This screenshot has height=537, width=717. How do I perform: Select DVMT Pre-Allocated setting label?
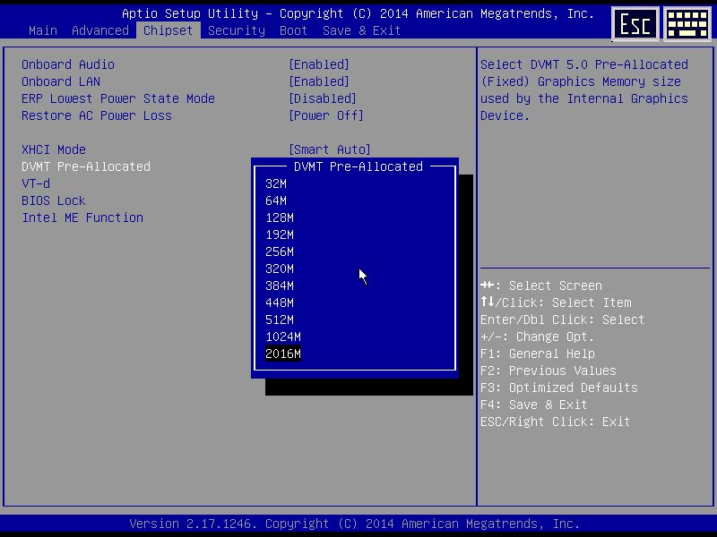point(85,166)
